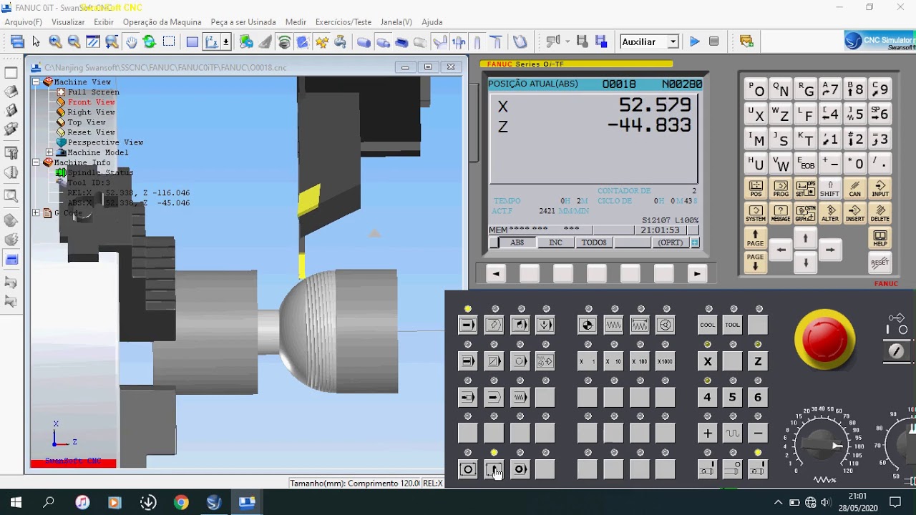Click the EOB key

(805, 164)
